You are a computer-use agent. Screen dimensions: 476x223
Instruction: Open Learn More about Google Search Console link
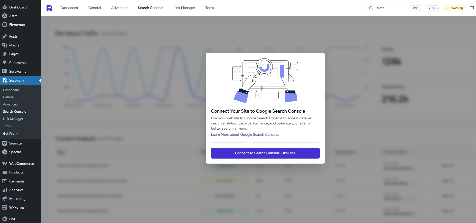pyautogui.click(x=245, y=134)
